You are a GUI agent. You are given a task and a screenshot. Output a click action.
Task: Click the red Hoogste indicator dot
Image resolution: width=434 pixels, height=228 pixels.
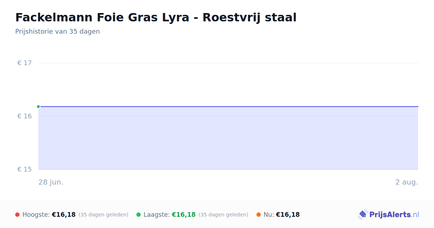[17, 215]
